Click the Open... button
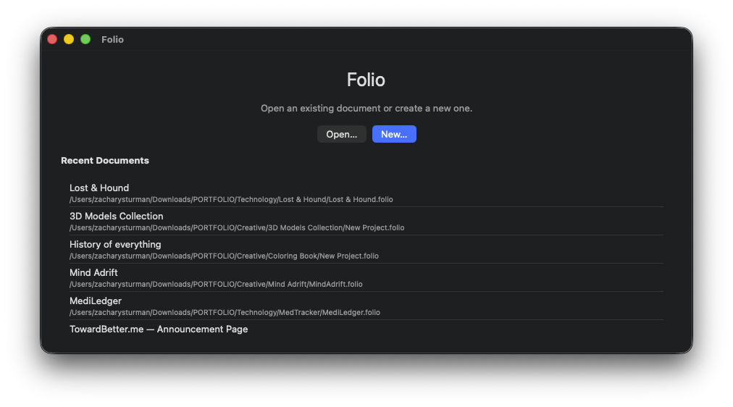The width and height of the screenshot is (733, 407). (341, 134)
